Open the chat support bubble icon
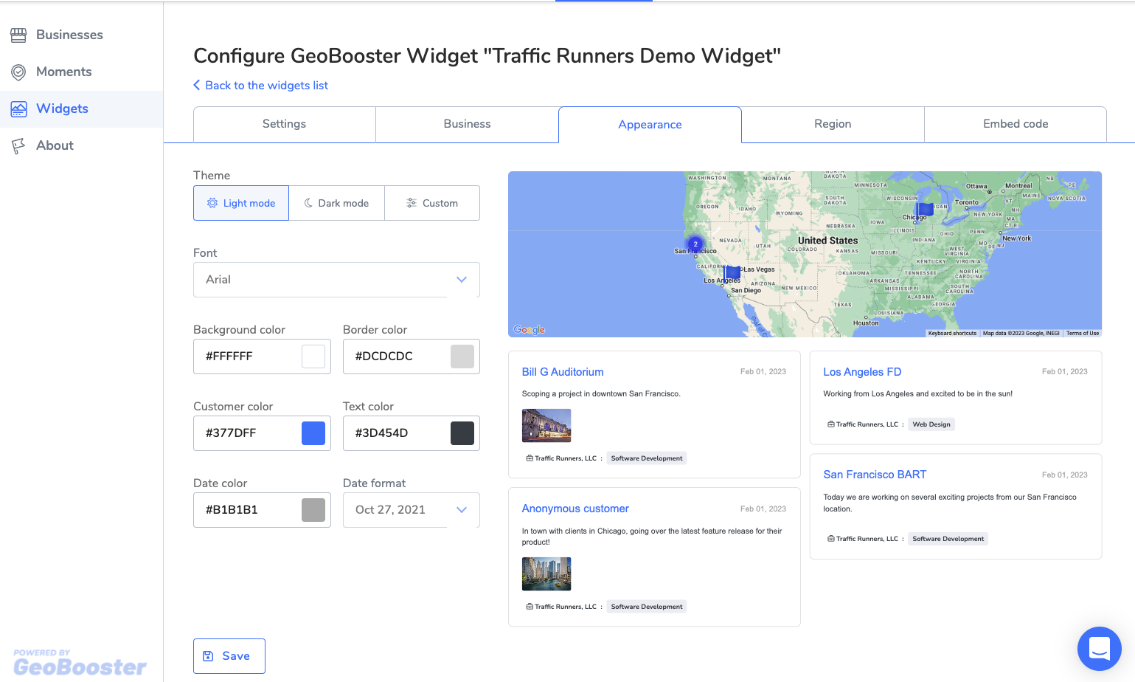The width and height of the screenshot is (1135, 682). [x=1099, y=649]
